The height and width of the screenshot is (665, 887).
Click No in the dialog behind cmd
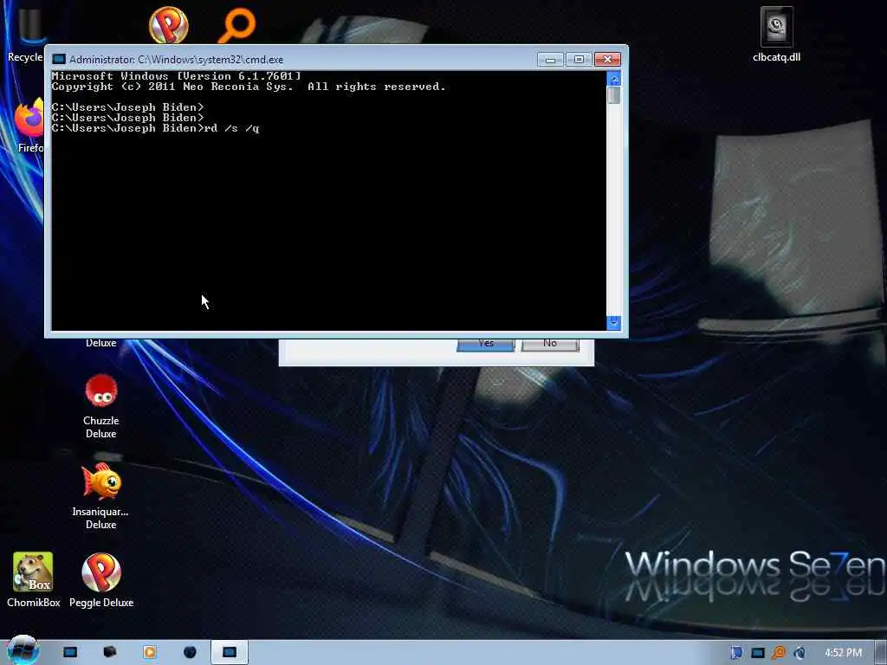coord(550,345)
